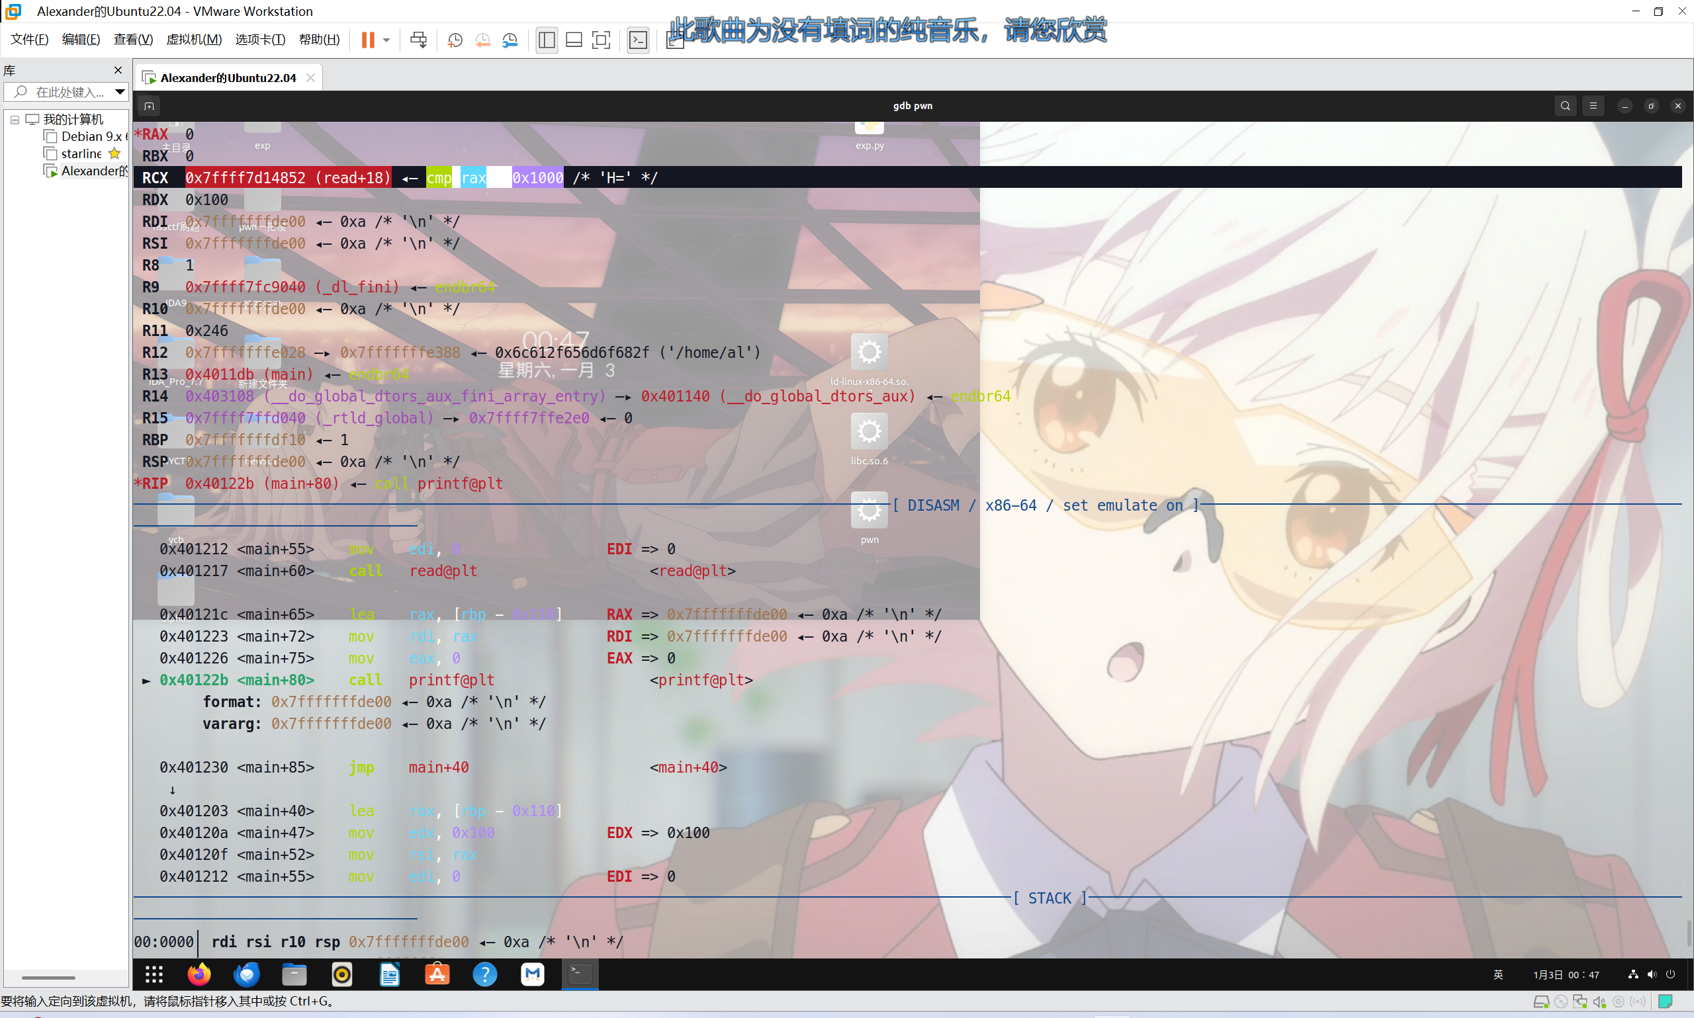Select the starline virtual machine
Viewport: 1694px width, 1018px height.
[x=81, y=153]
